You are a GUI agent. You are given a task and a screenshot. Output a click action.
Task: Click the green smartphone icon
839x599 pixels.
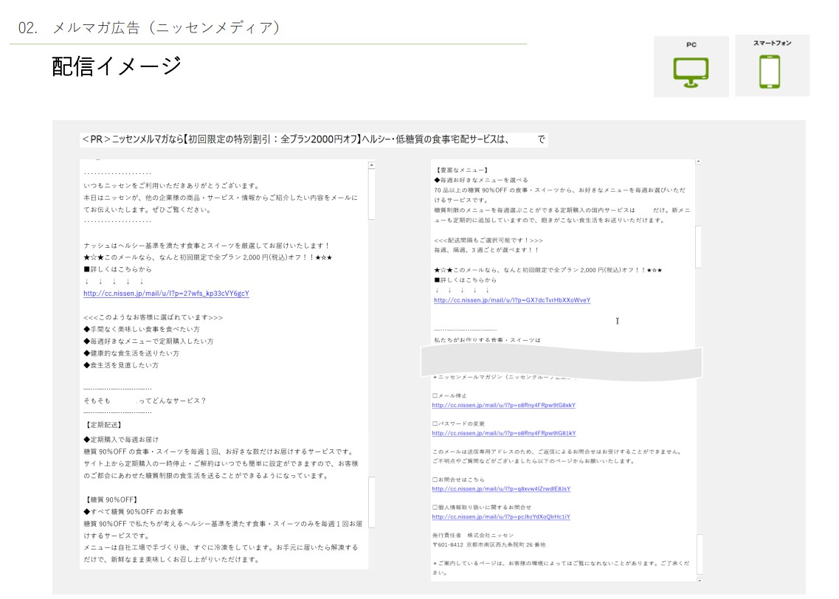point(770,72)
